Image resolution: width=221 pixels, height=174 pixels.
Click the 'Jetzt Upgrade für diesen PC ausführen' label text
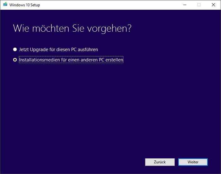(x=59, y=50)
